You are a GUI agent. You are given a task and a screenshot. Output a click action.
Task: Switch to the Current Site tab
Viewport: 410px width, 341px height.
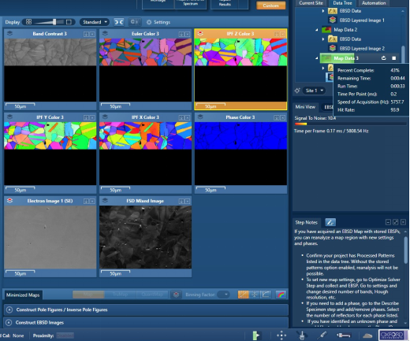pyautogui.click(x=311, y=3)
